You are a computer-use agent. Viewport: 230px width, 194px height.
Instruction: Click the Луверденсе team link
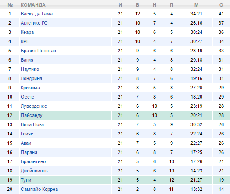click(x=34, y=106)
